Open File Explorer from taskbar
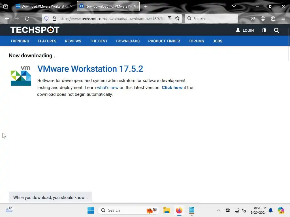 point(167,210)
